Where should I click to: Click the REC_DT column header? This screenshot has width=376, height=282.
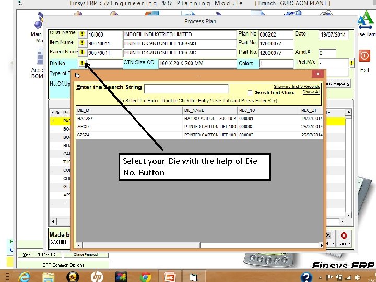click(x=311, y=110)
